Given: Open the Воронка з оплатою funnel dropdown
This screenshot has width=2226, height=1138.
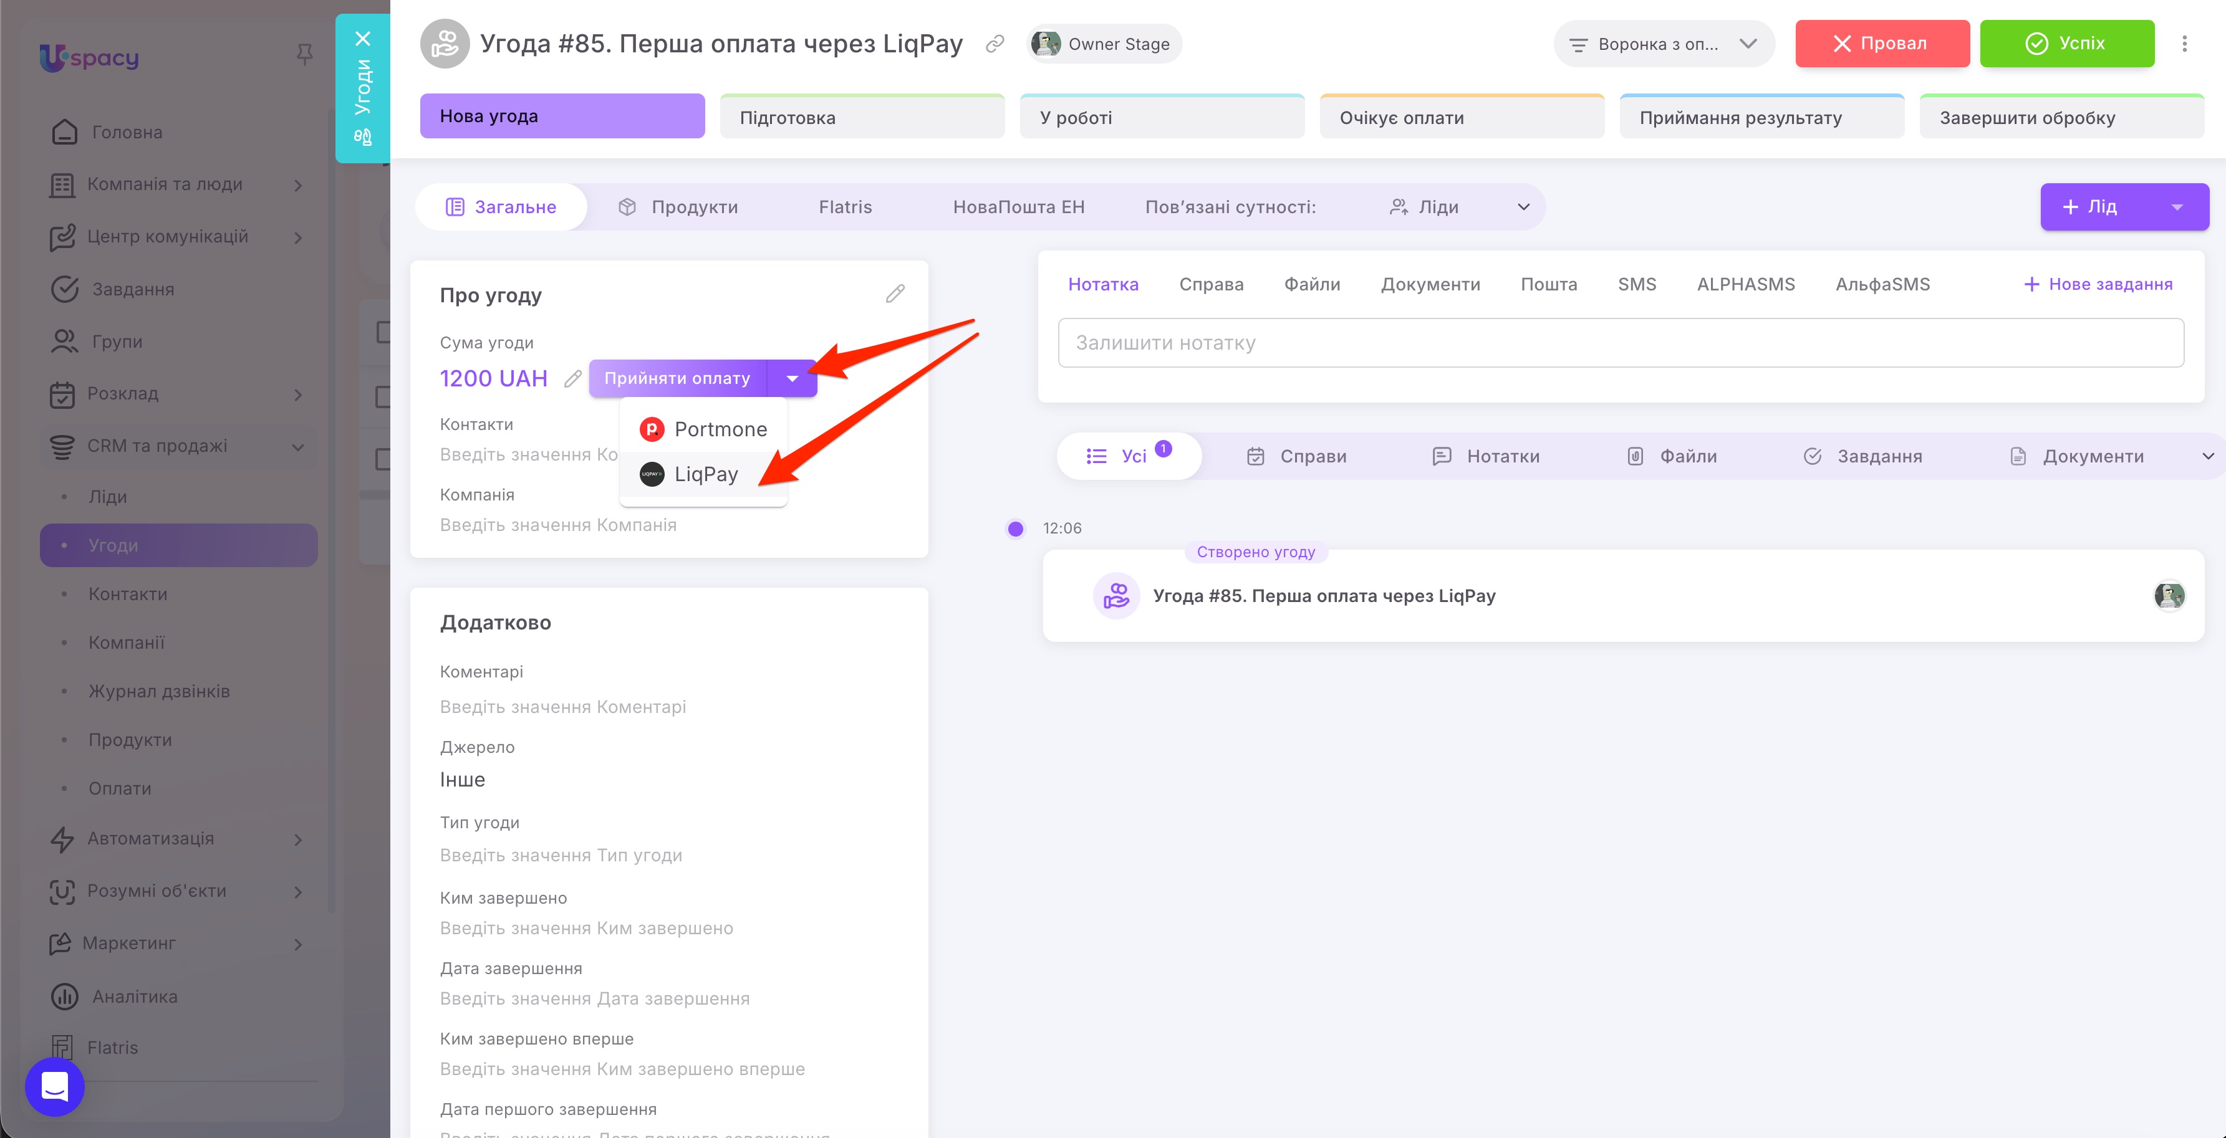Looking at the screenshot, I should (x=1664, y=44).
